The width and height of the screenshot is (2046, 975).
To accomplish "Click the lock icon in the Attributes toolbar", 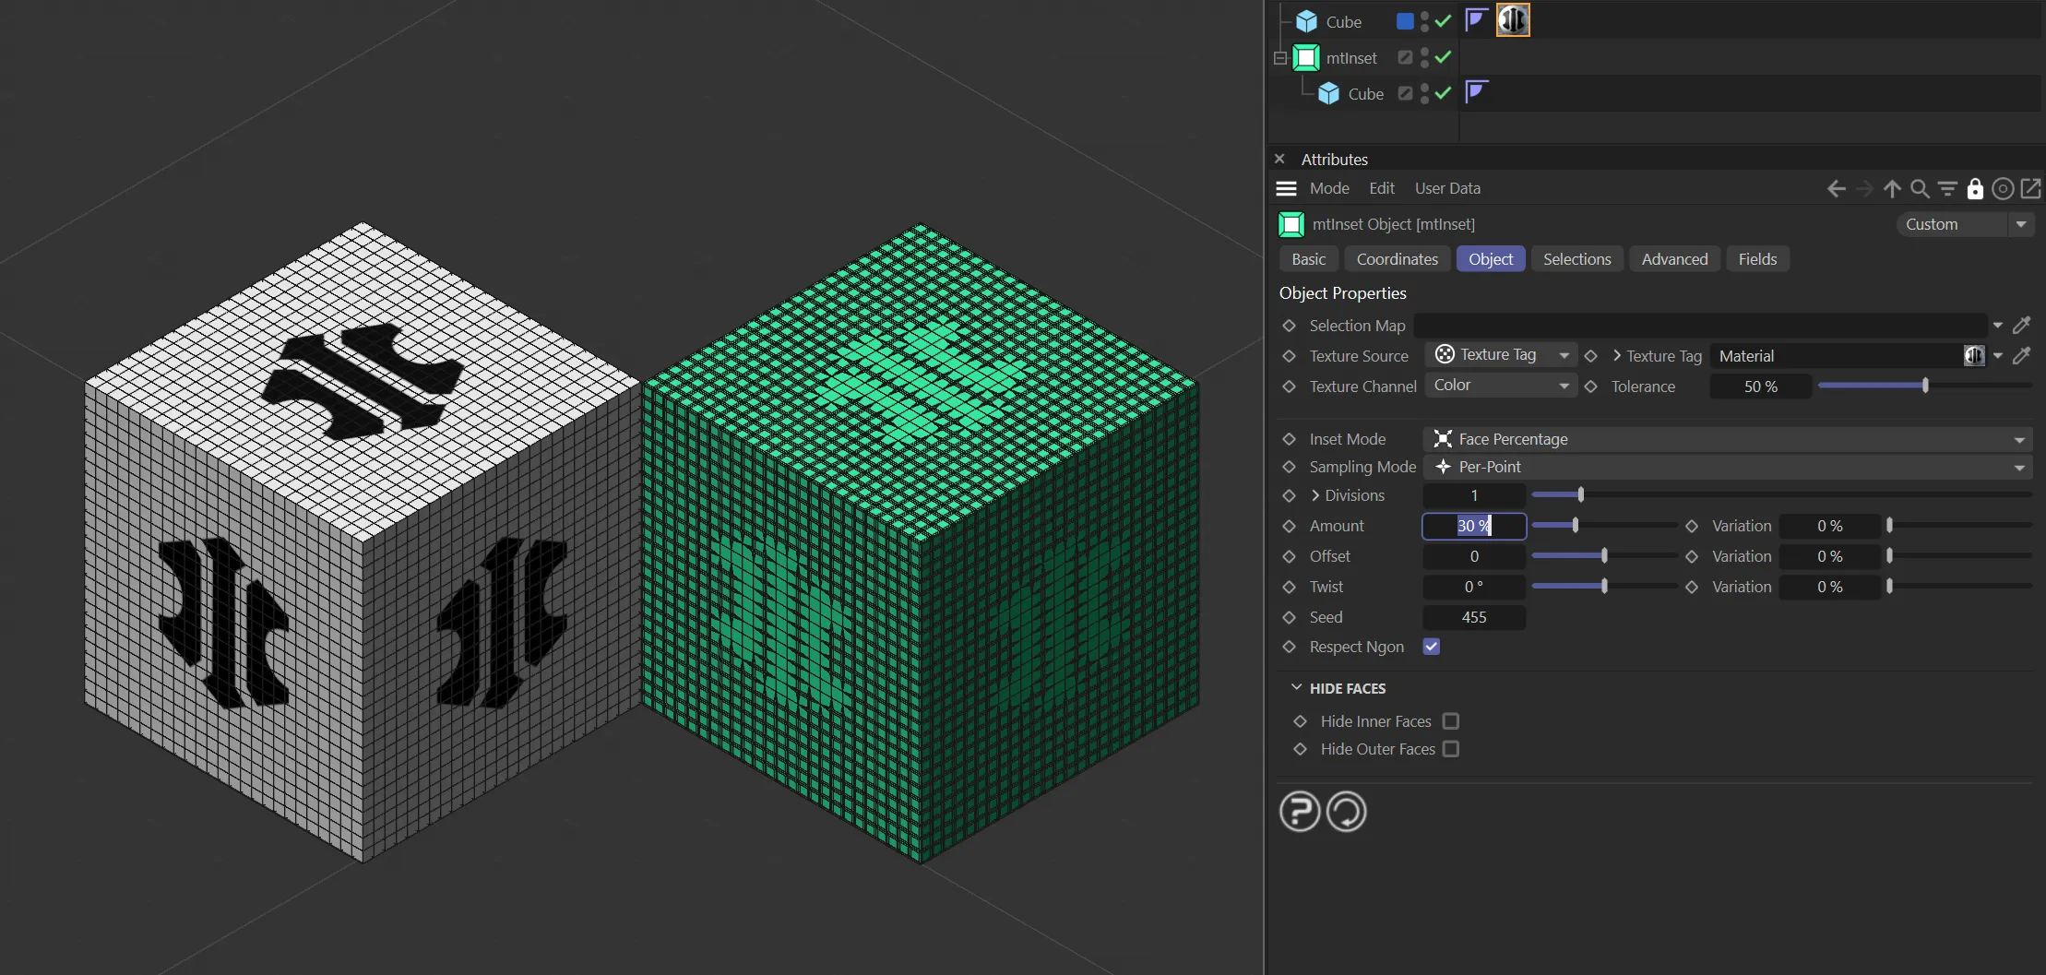I will (x=1975, y=189).
